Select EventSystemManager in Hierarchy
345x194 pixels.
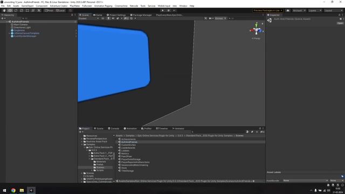[x=25, y=36]
